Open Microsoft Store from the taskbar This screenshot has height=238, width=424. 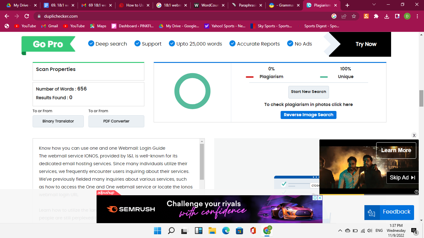coord(239,231)
